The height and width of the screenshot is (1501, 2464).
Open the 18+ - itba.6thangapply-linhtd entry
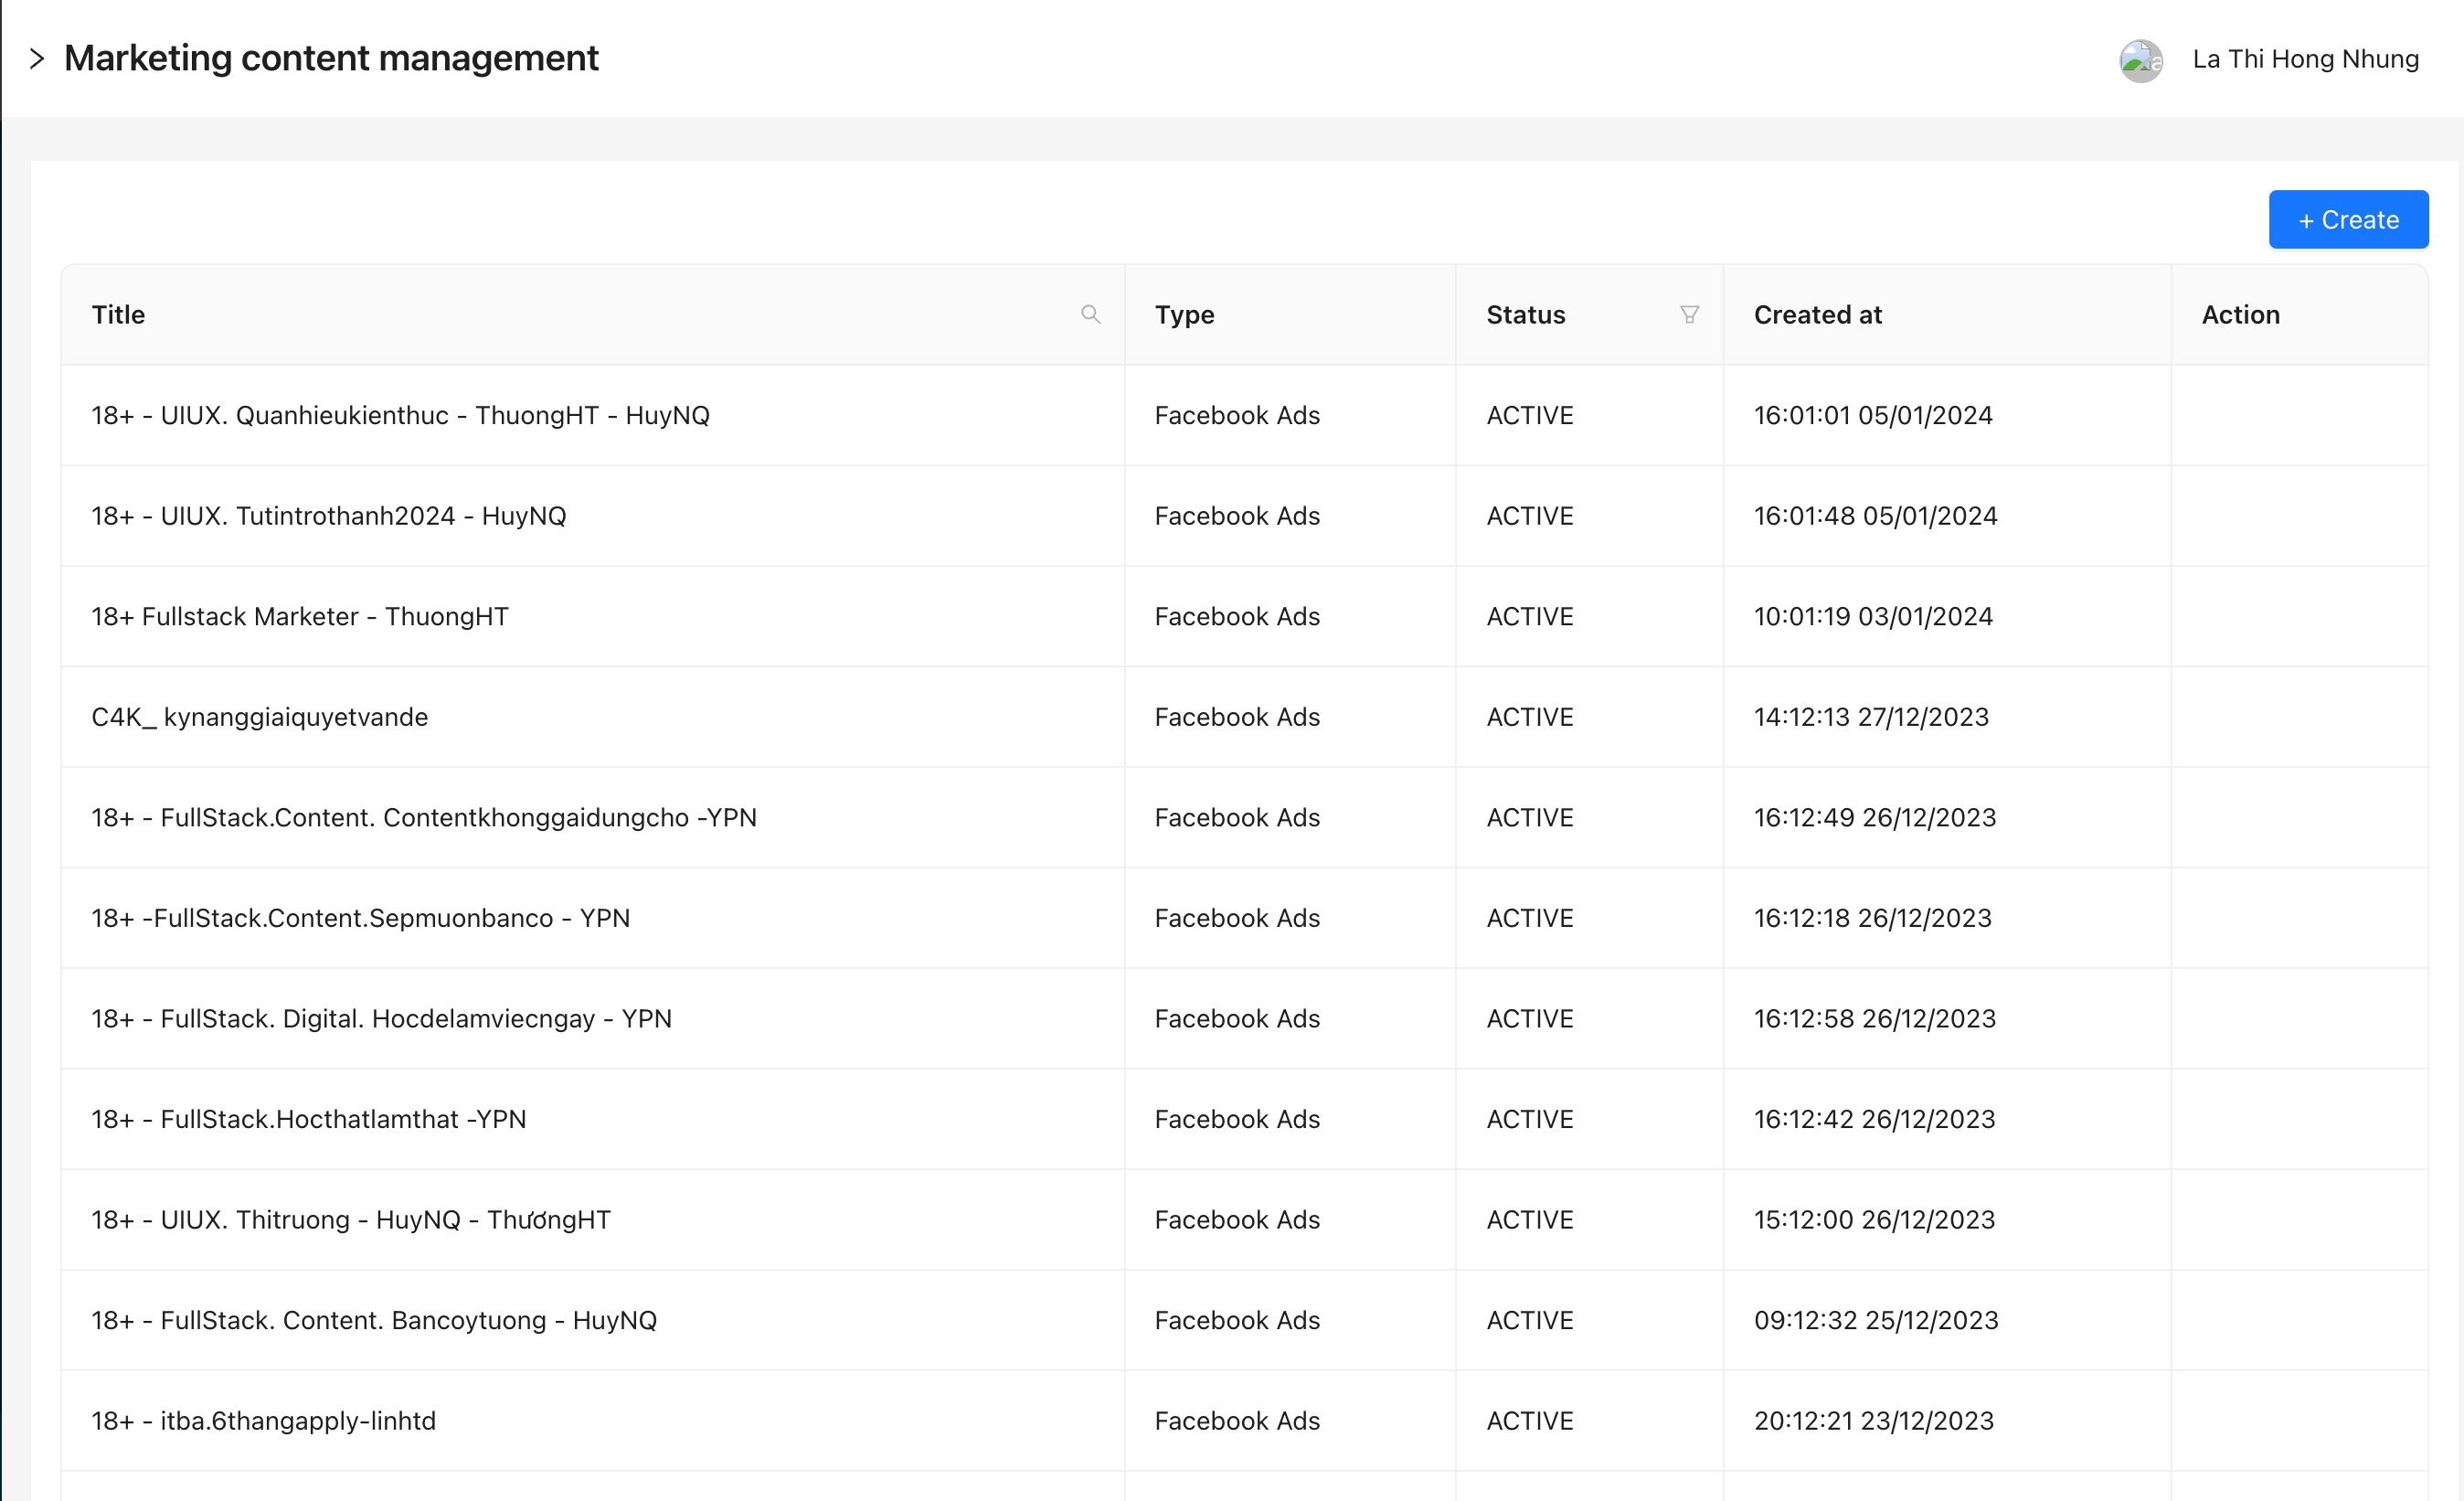coord(264,1421)
